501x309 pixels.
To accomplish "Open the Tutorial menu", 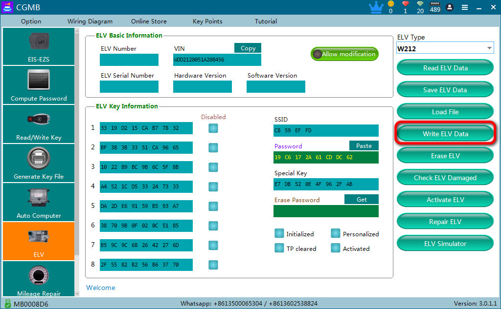I will [x=266, y=21].
